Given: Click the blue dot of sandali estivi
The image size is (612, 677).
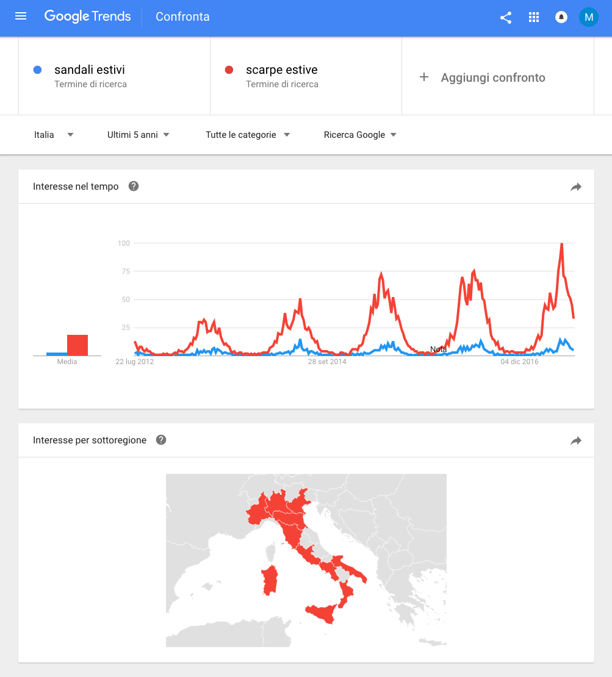Looking at the screenshot, I should click(x=38, y=70).
